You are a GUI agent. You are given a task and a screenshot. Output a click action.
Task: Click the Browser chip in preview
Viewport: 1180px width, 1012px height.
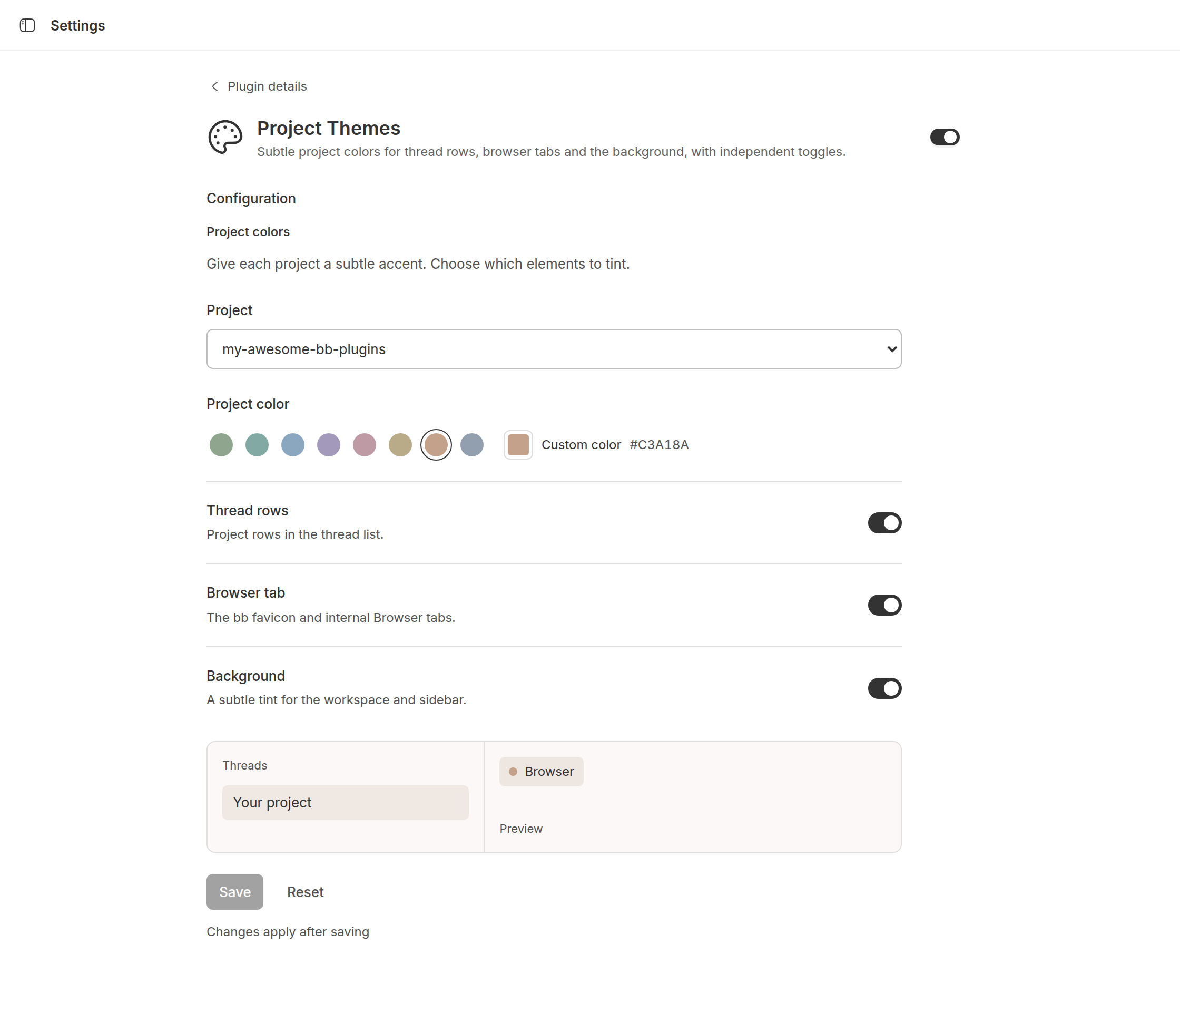coord(542,772)
